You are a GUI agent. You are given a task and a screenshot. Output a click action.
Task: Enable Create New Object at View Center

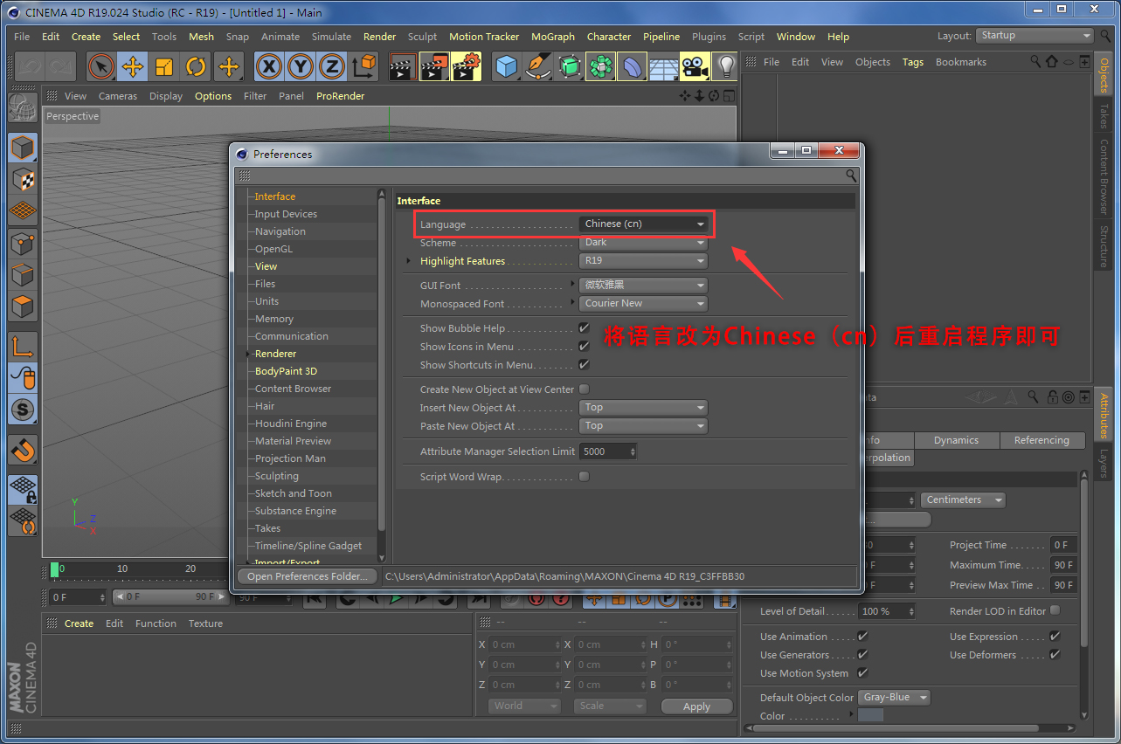pos(584,389)
